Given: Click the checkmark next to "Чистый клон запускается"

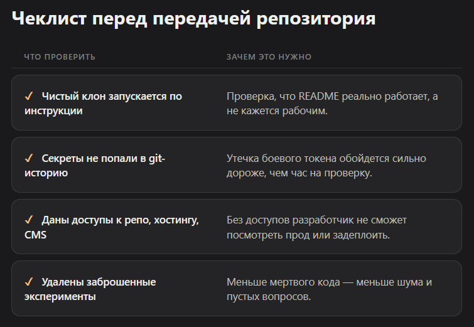Looking at the screenshot, I should [29, 97].
